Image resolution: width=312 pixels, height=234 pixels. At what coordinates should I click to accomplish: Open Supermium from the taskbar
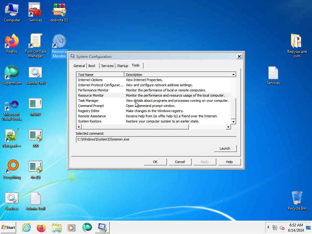click(87, 227)
